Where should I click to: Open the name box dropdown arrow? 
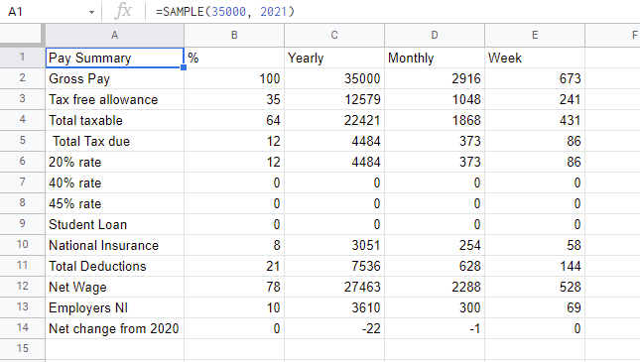(91, 12)
